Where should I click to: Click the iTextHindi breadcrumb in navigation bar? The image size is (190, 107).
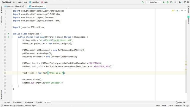[6, 2]
